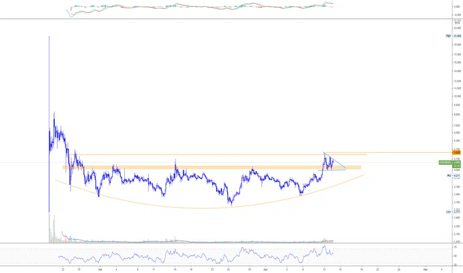Select the wide orange resistance zone rectangle
463x273 pixels.
[212, 167]
